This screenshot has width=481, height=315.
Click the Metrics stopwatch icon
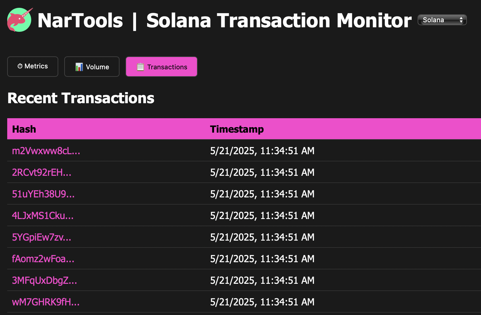pyautogui.click(x=20, y=66)
